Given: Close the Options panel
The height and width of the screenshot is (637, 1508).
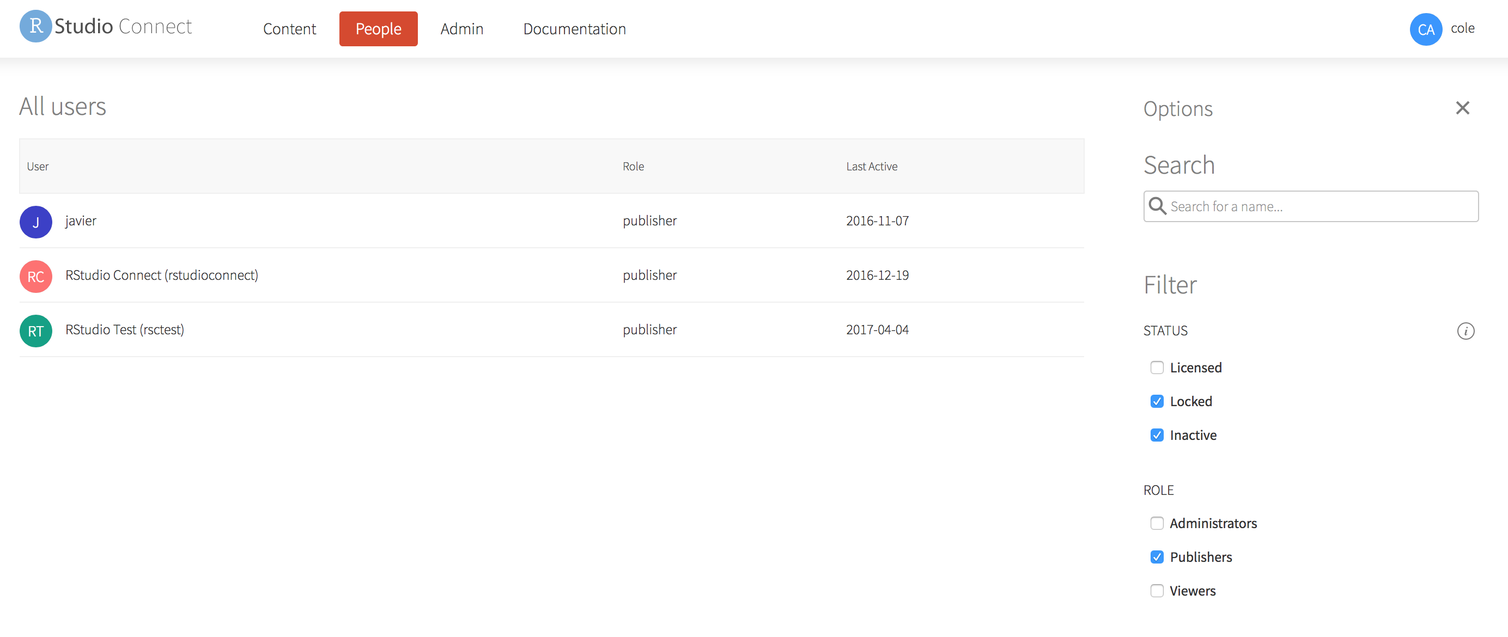Looking at the screenshot, I should pyautogui.click(x=1463, y=108).
